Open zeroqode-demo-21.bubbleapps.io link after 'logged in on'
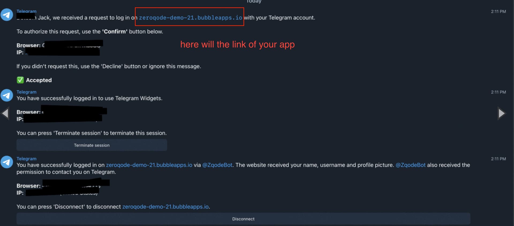The width and height of the screenshot is (514, 226). pyautogui.click(x=149, y=165)
